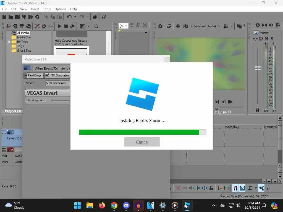Screen dimensions: 283x212
Task: Click Video Preview on External Monitor icon
Action: 169,26
